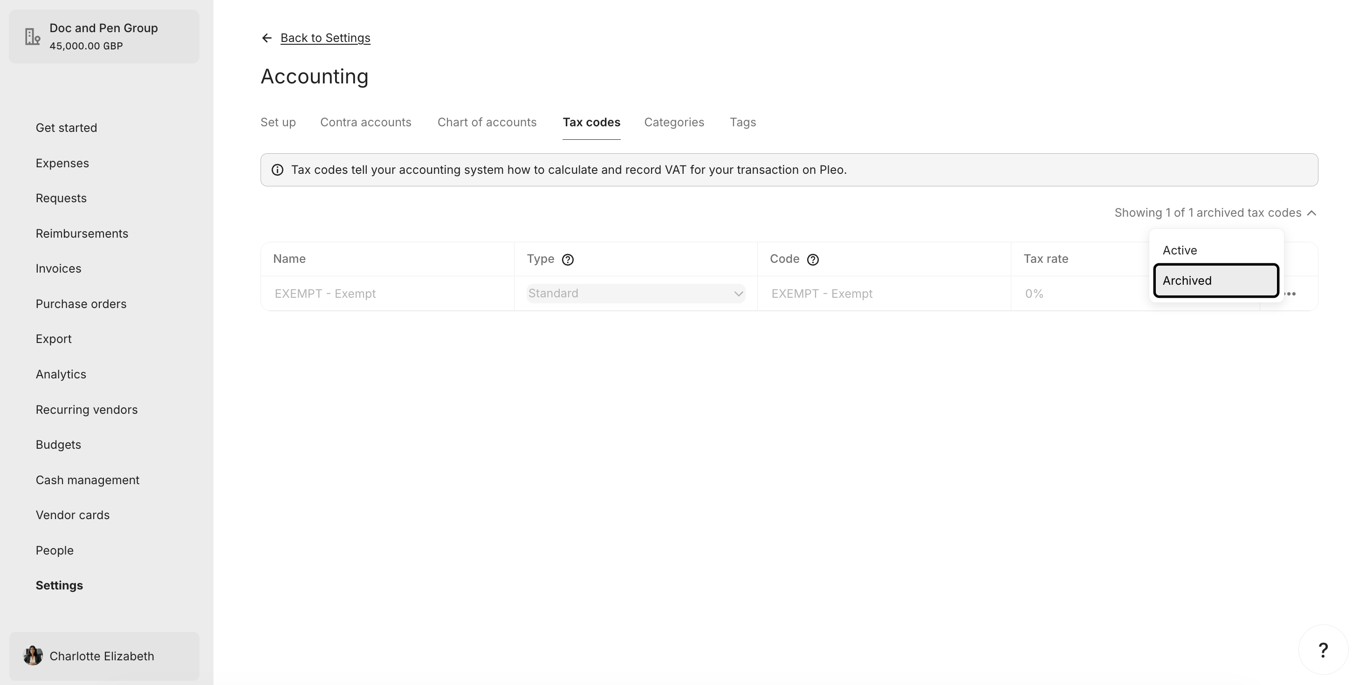This screenshot has width=1359, height=685.
Task: Open the help question mark button
Action: (1323, 650)
